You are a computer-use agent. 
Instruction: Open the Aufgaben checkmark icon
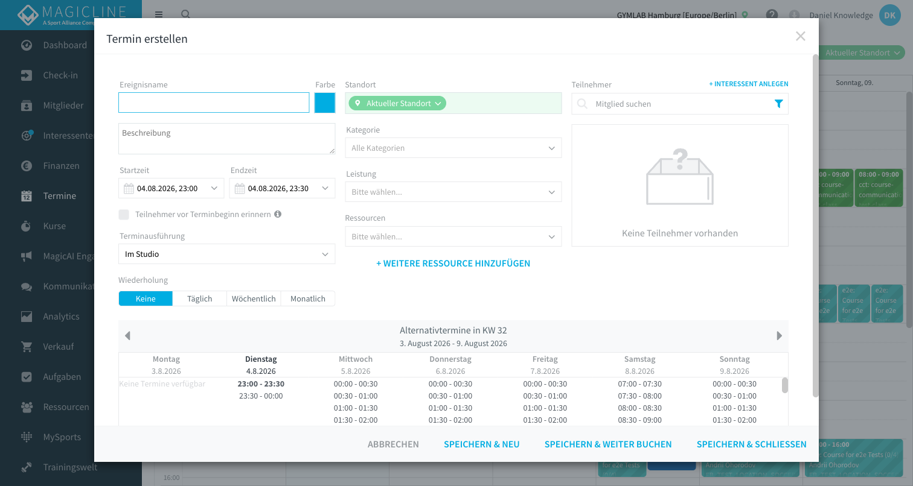tap(27, 377)
